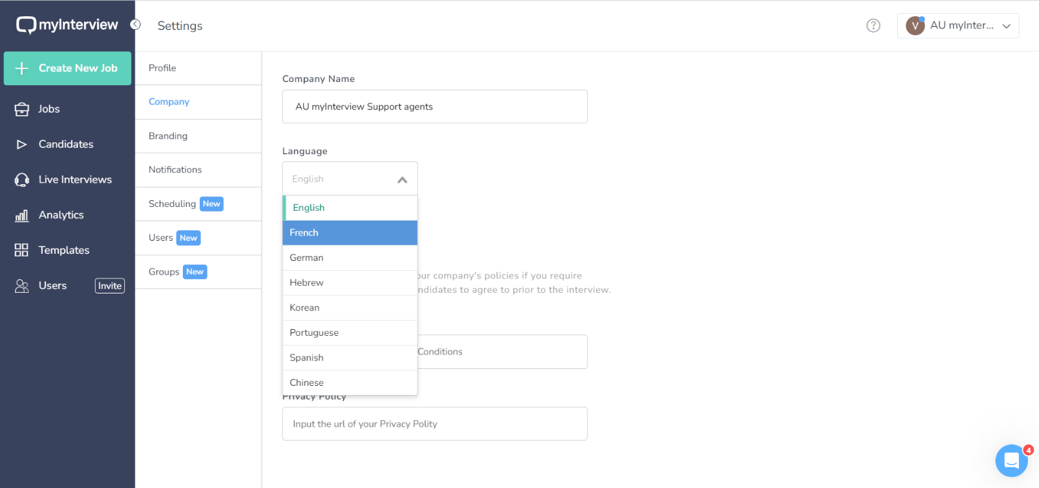This screenshot has width=1039, height=488.
Task: Go to the Scheduling settings tab
Action: pyautogui.click(x=172, y=204)
